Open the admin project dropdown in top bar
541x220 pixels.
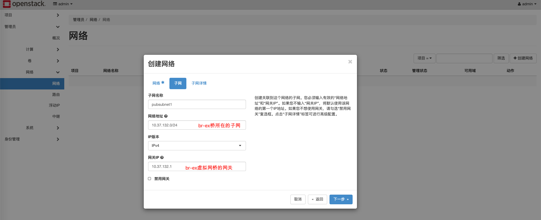63,4
